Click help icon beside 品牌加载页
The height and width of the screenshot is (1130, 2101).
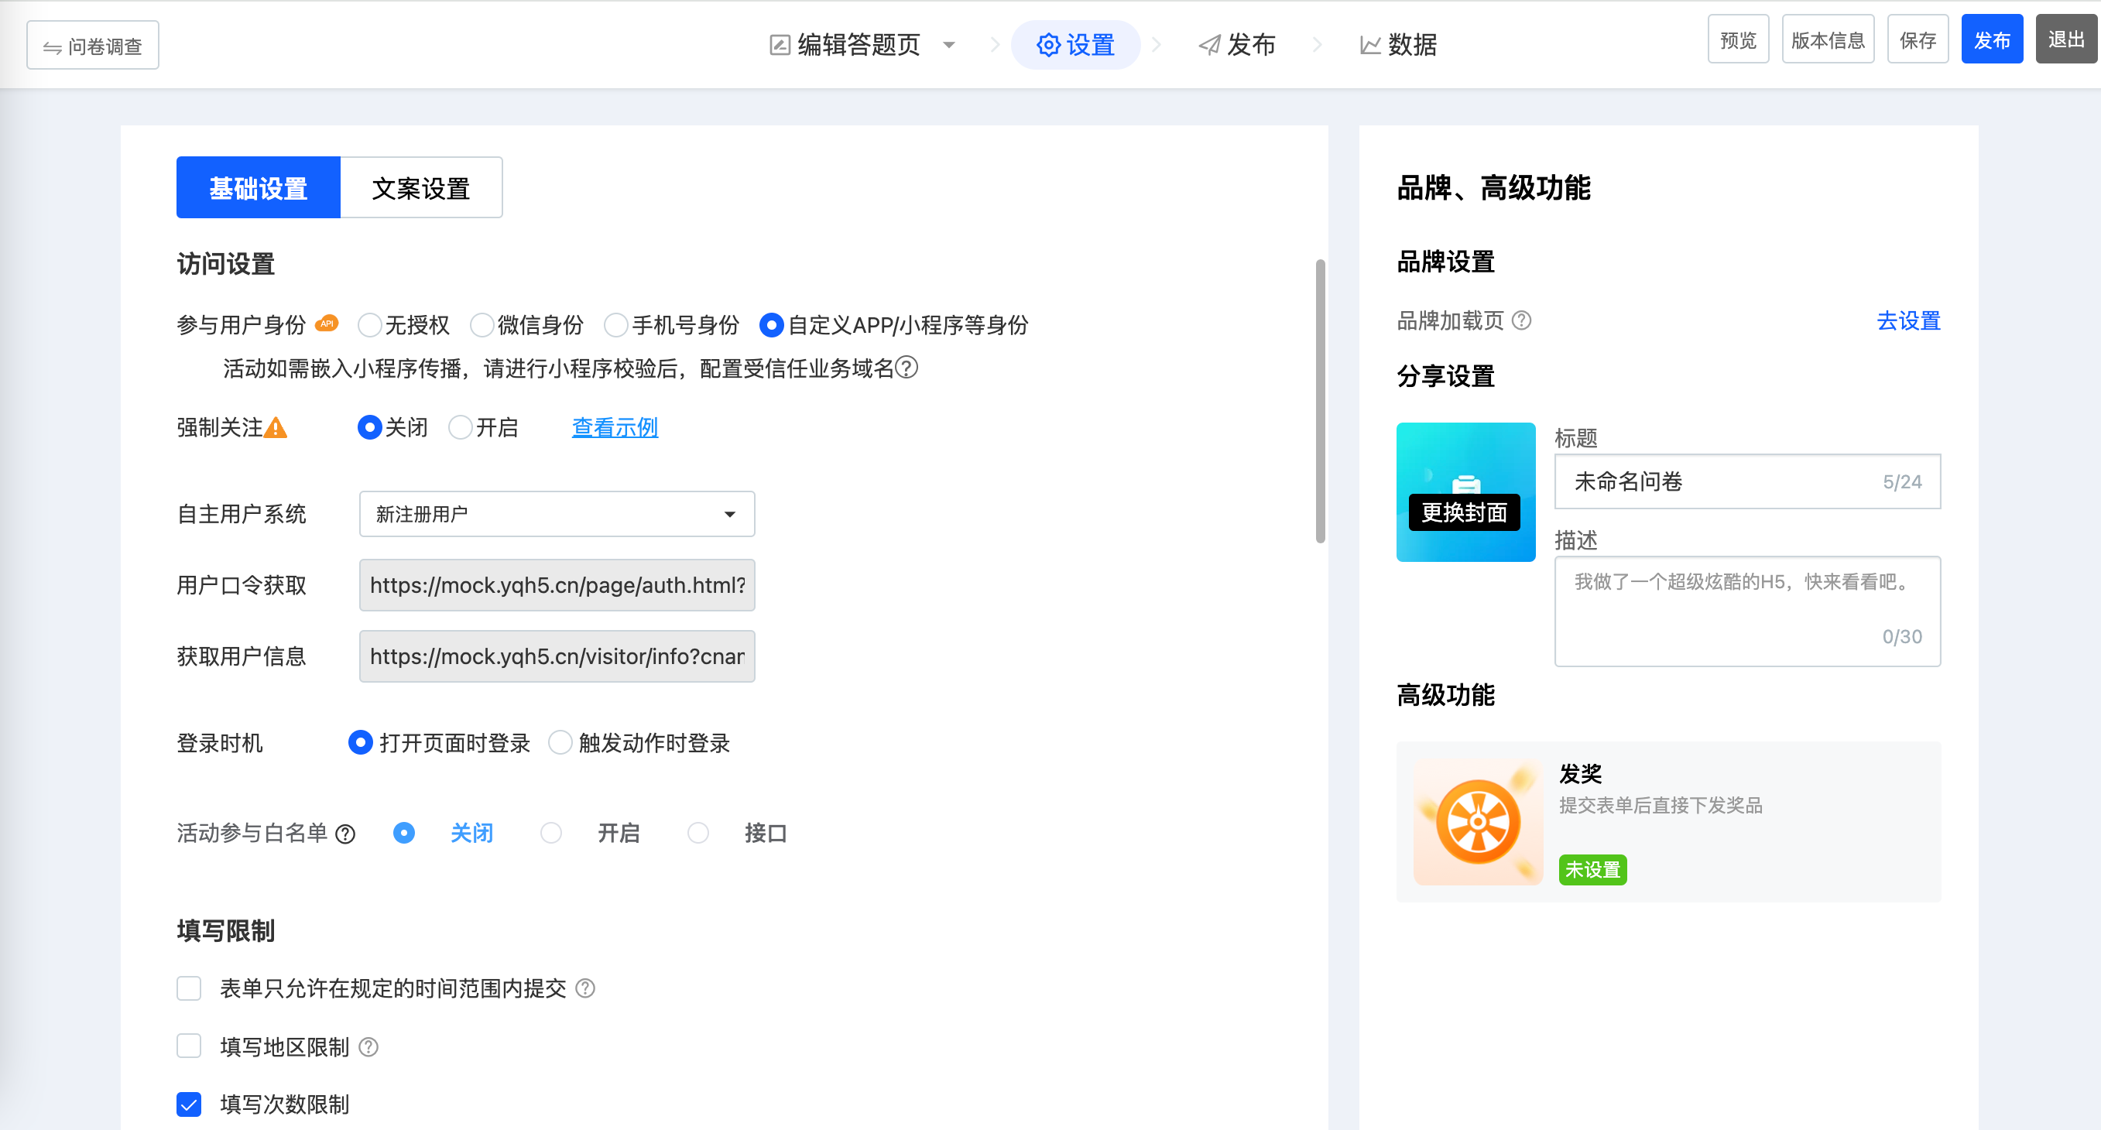click(x=1521, y=320)
